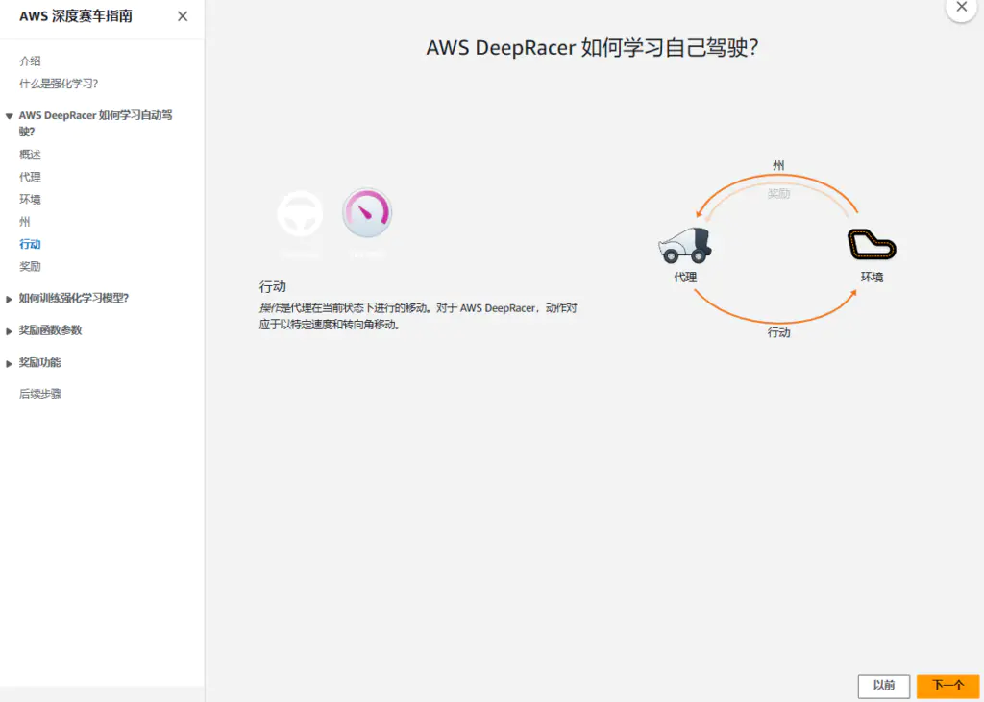Screen dimensions: 984x702
Task: Click the 州 label on the diagram
Action: click(x=778, y=165)
